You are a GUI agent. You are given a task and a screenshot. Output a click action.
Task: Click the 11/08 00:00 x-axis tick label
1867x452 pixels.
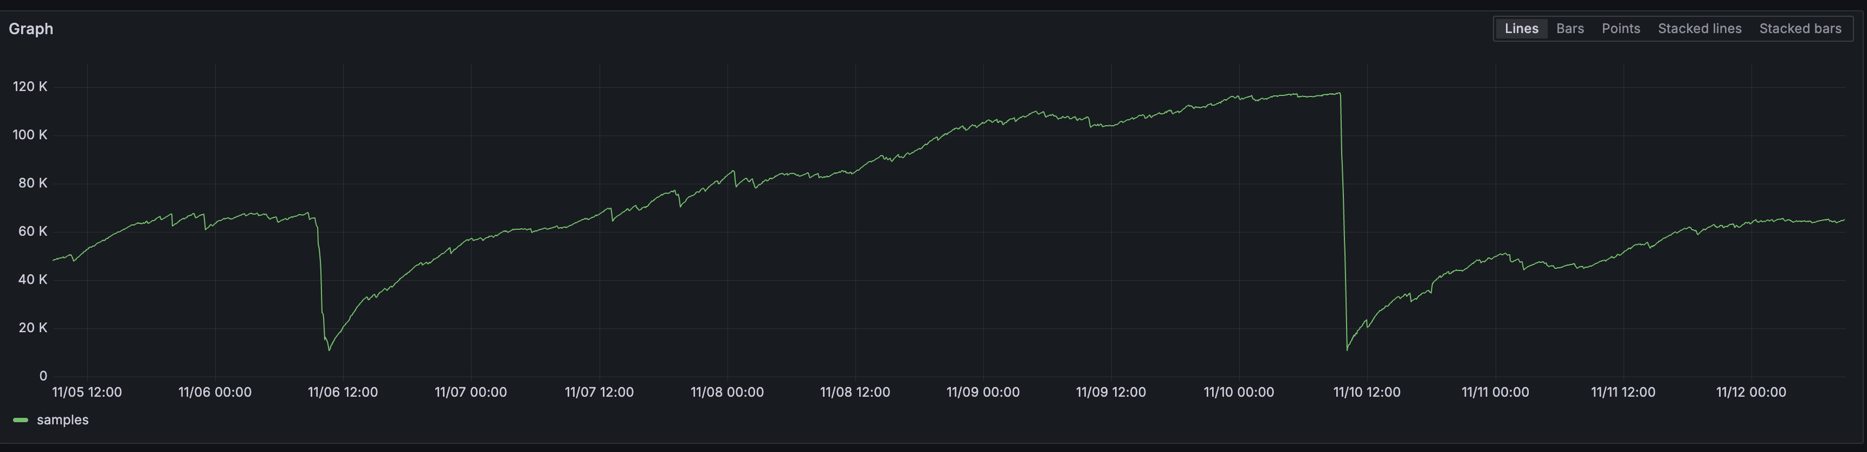[727, 392]
